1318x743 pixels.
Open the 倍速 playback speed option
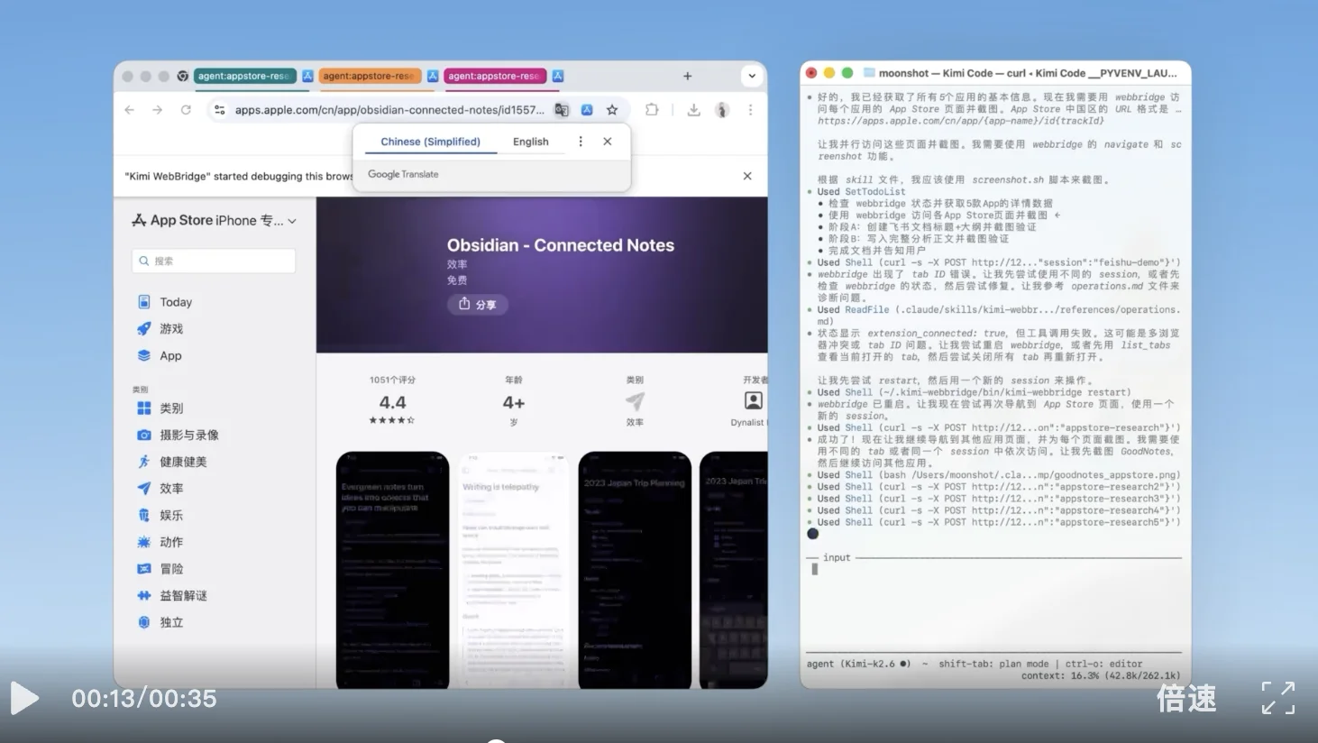point(1186,698)
